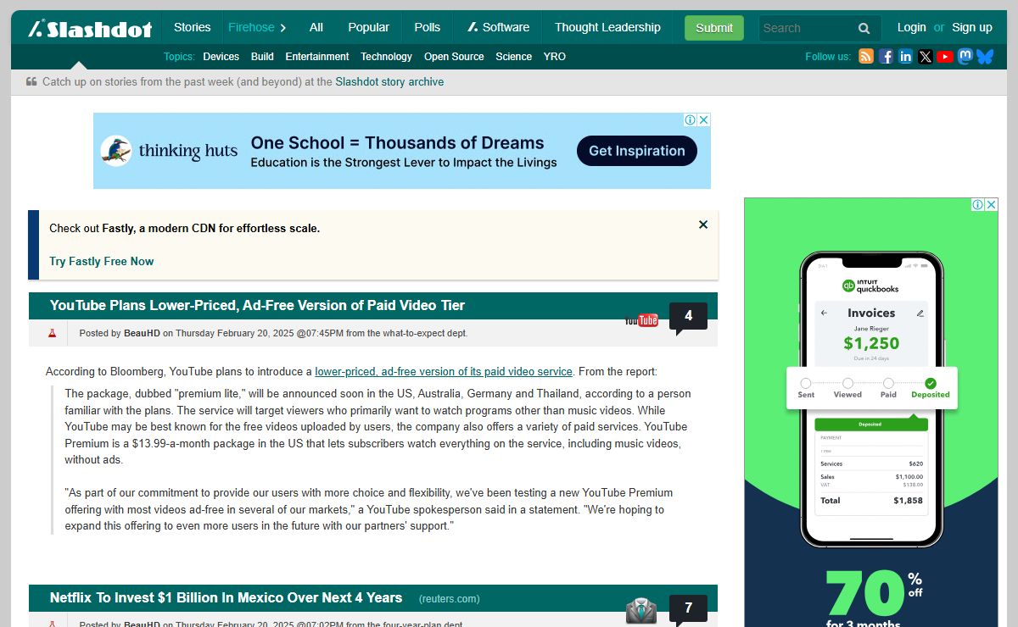Viewport: 1018px width, 627px height.
Task: Select the Science topic
Action: coord(514,57)
